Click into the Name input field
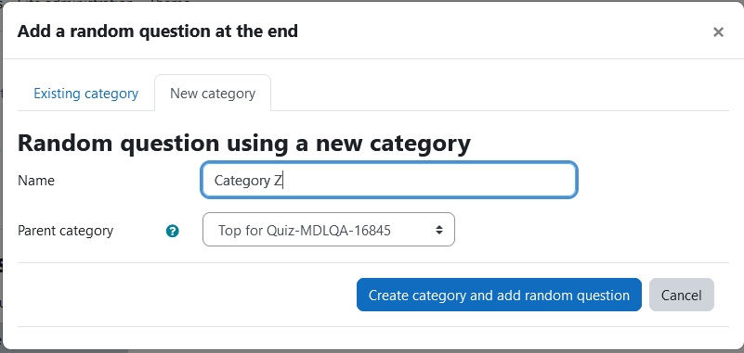744x353 pixels. [389, 180]
